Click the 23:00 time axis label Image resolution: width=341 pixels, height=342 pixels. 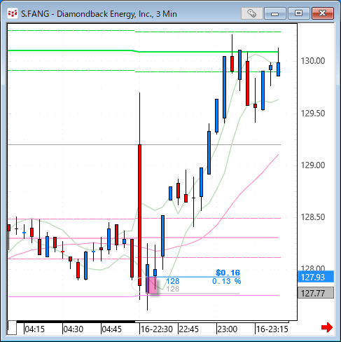click(x=228, y=329)
